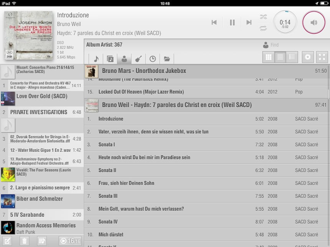Click the circular 0:14 time progress dial

[x=285, y=22]
